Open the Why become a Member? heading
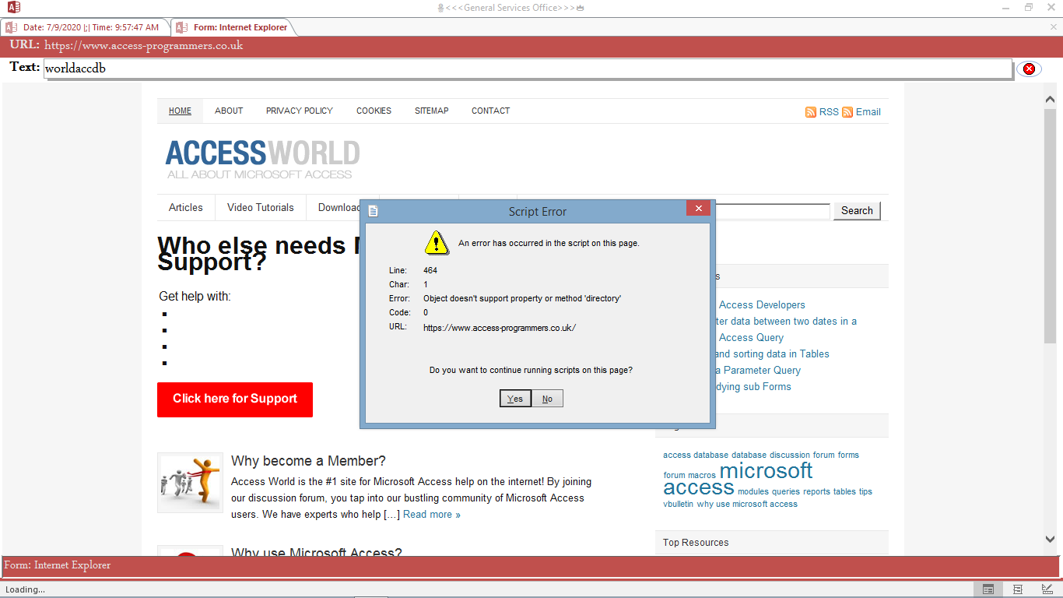The image size is (1063, 598). pos(308,461)
